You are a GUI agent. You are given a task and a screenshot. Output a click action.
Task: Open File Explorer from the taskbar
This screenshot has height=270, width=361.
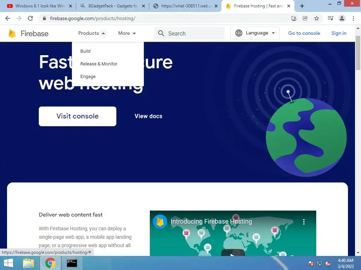point(29,263)
